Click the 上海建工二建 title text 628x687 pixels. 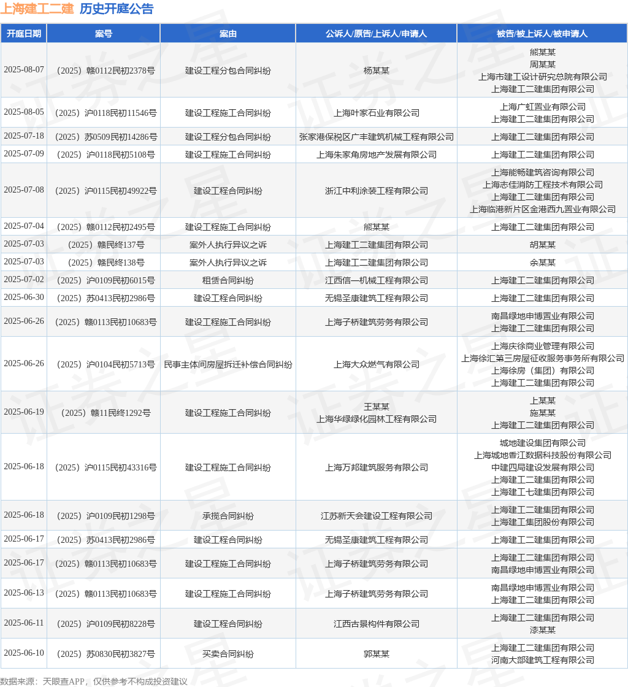coord(37,9)
